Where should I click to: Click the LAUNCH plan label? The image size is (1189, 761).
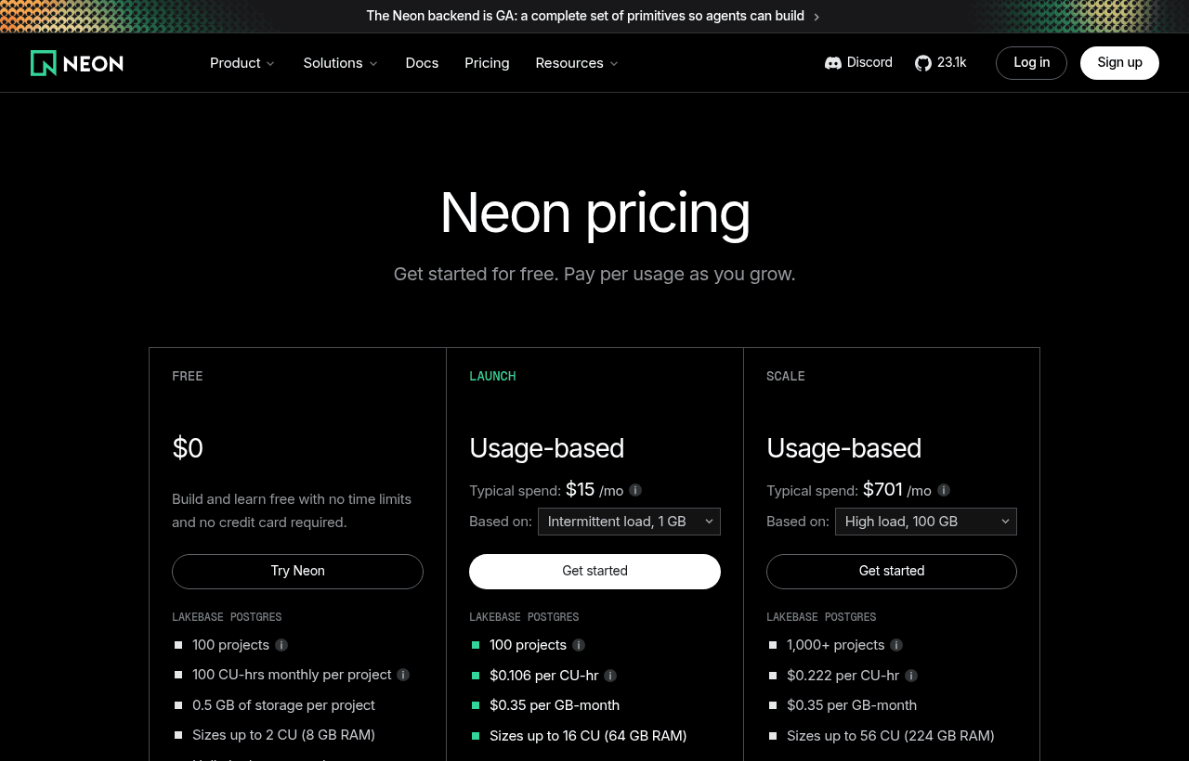pos(492,376)
